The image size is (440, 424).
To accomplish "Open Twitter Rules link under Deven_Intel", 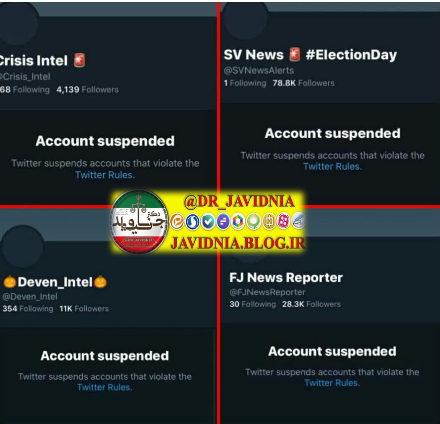I will 105,387.
